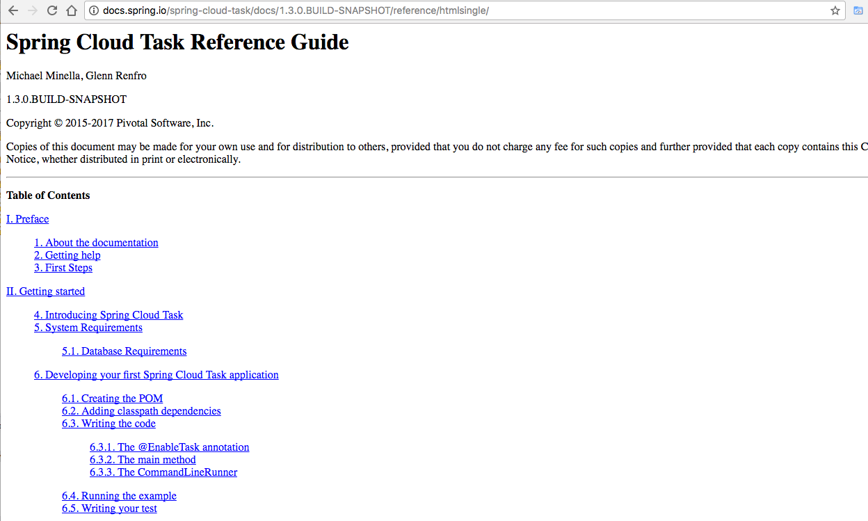Open 4. Introducing Spring Cloud Task
The width and height of the screenshot is (868, 521).
108,315
